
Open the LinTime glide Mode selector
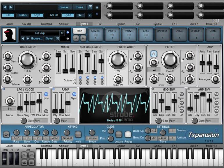tap(92, 138)
